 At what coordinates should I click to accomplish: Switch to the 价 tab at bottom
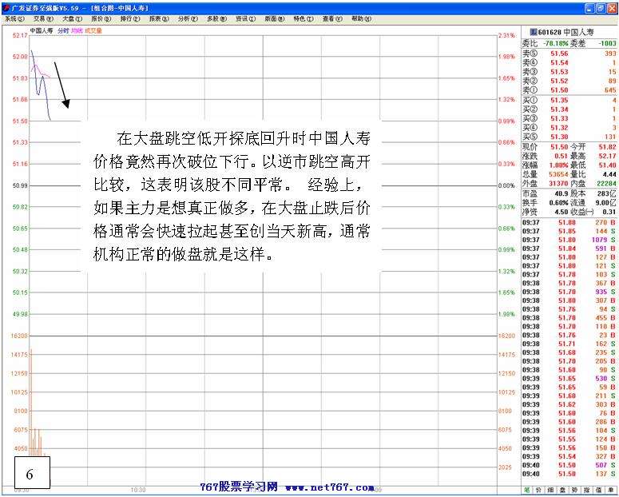tap(539, 489)
